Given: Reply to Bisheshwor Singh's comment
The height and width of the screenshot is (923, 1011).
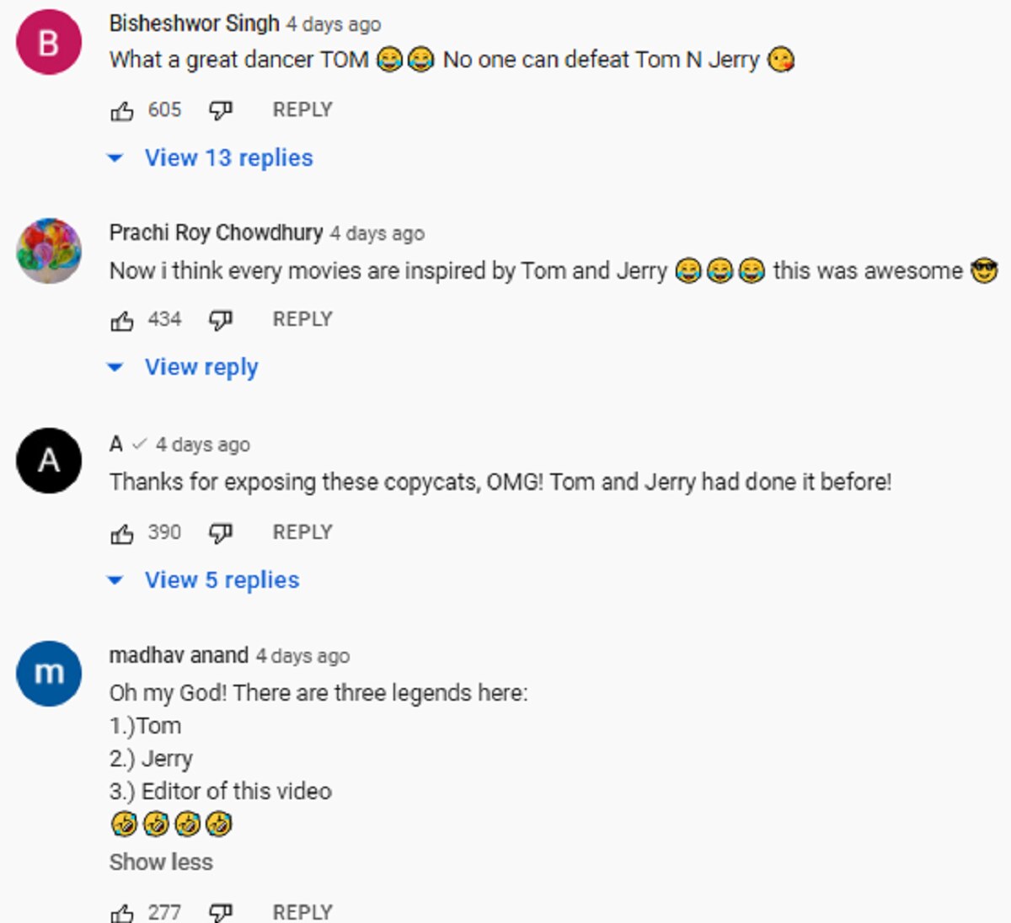Looking at the screenshot, I should (x=302, y=110).
